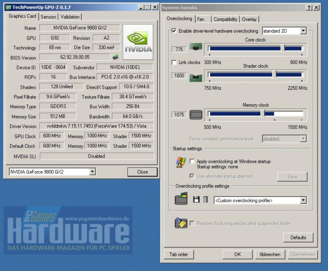The height and width of the screenshot is (271, 328).
Task: Click the Defaults button
Action: click(x=298, y=238)
